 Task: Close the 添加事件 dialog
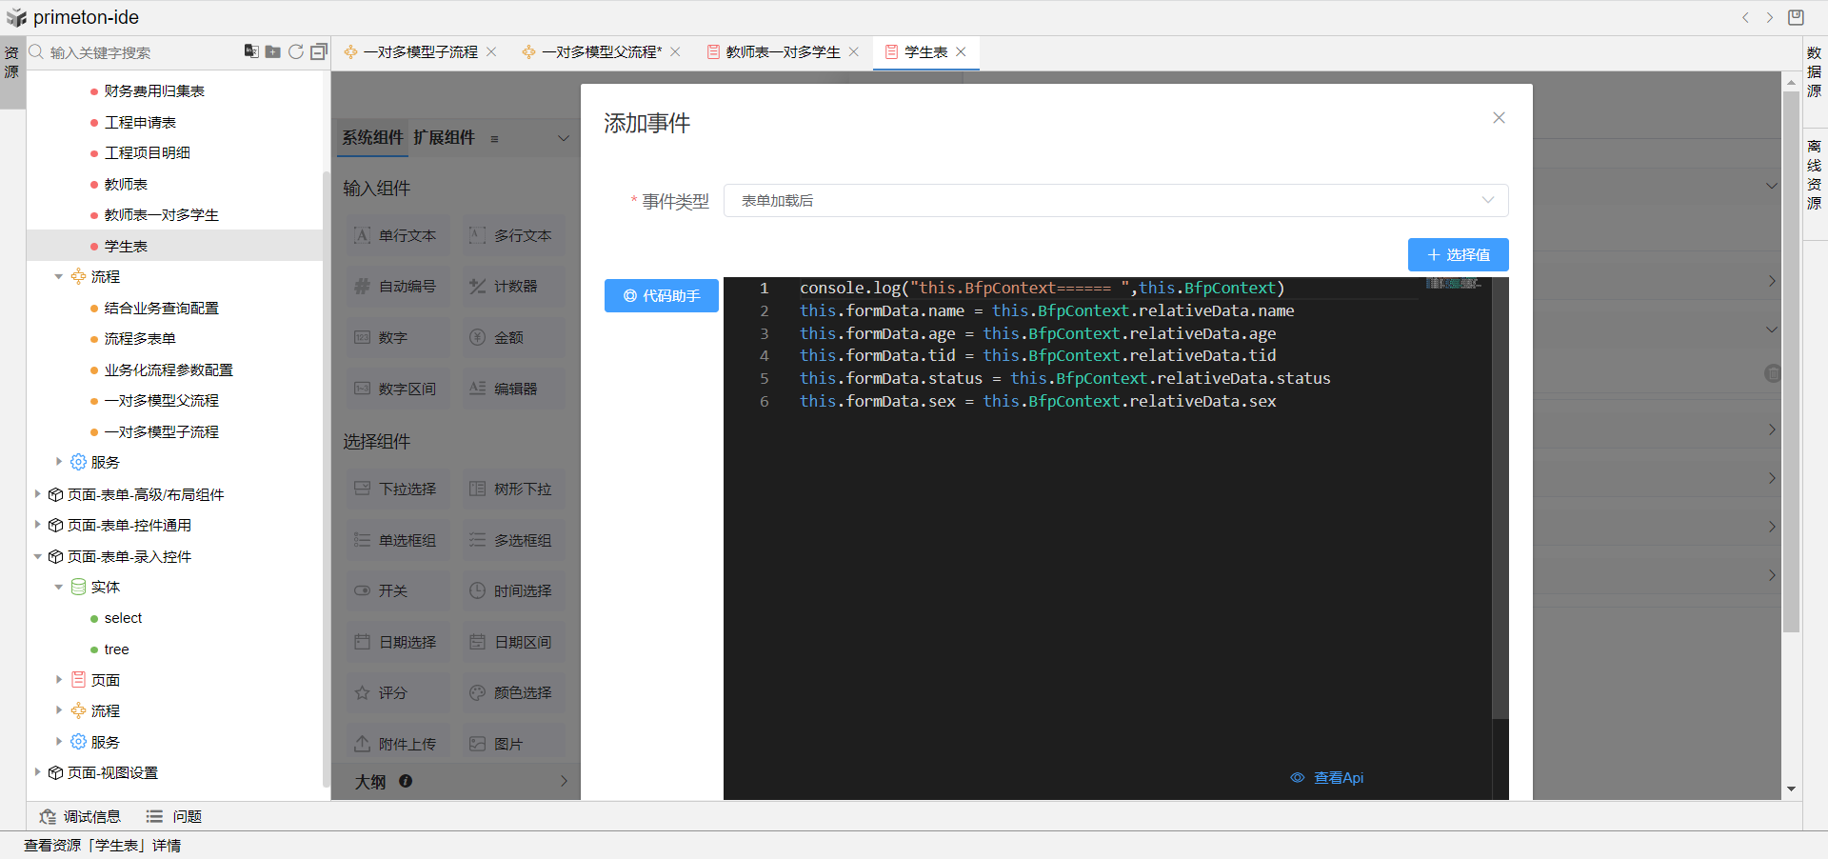[x=1499, y=118]
